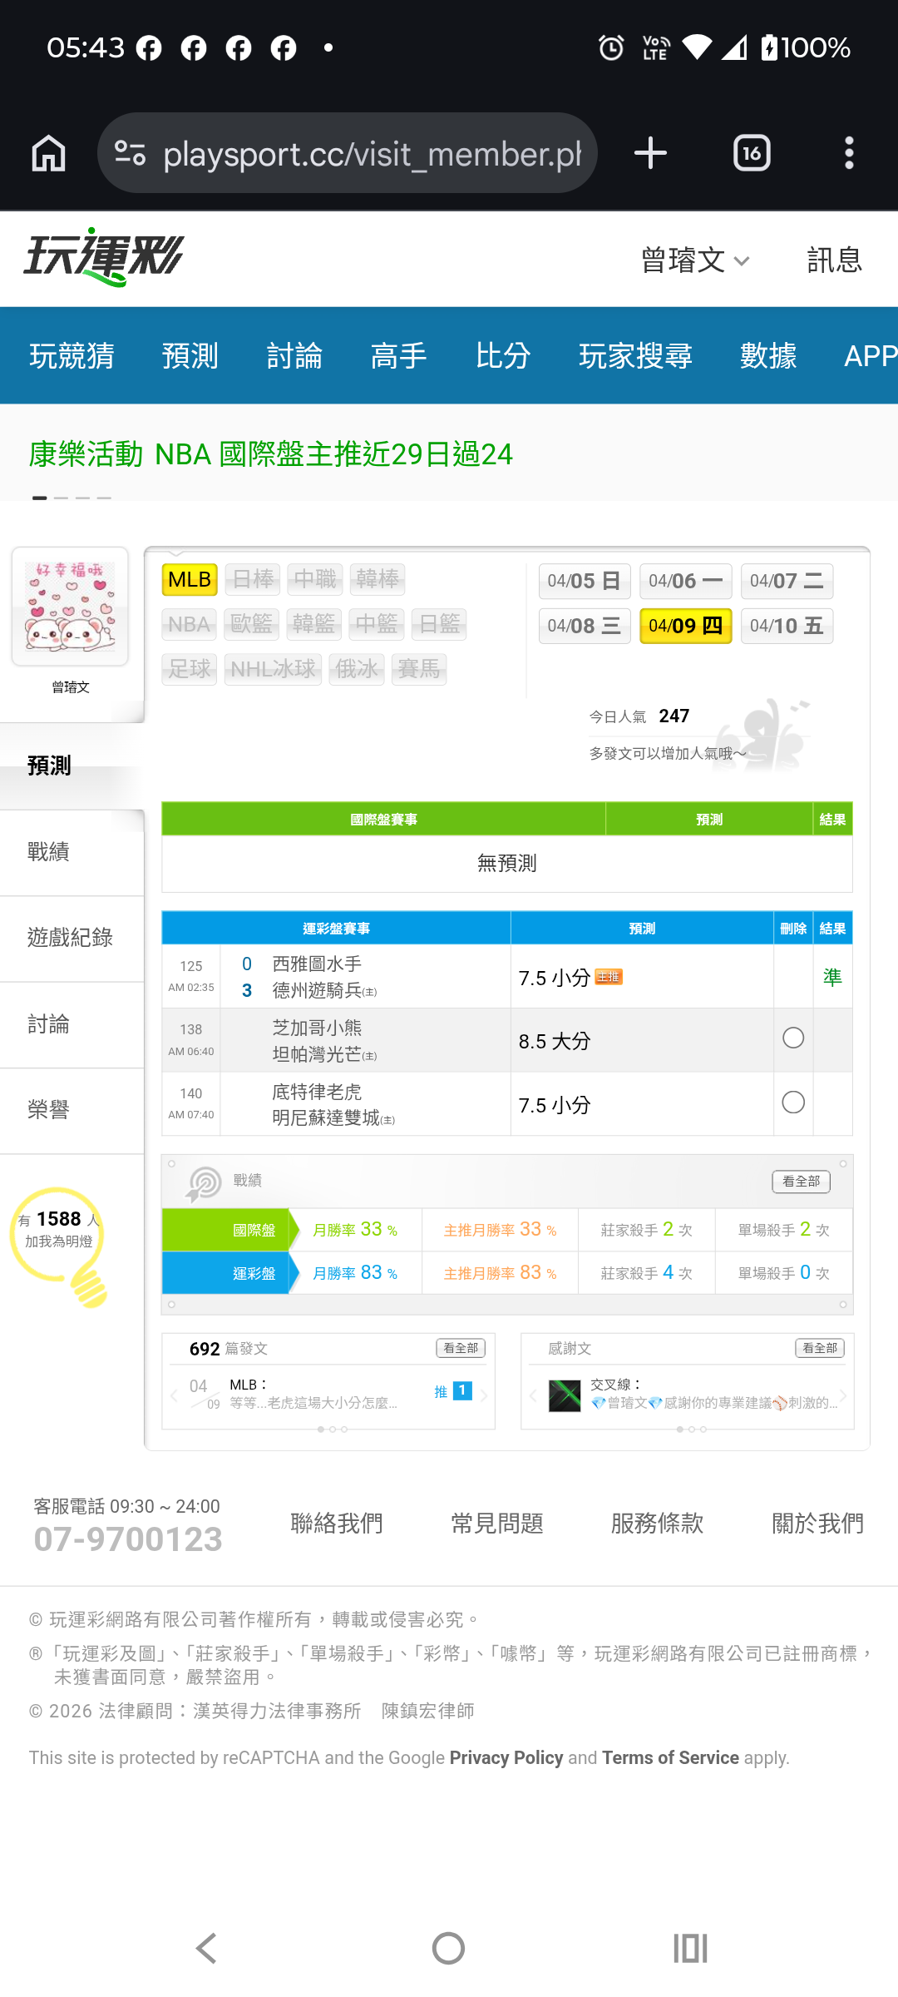Select delete radio for 芝加哥小熊 game
The height and width of the screenshot is (1997, 898).
tap(793, 1038)
